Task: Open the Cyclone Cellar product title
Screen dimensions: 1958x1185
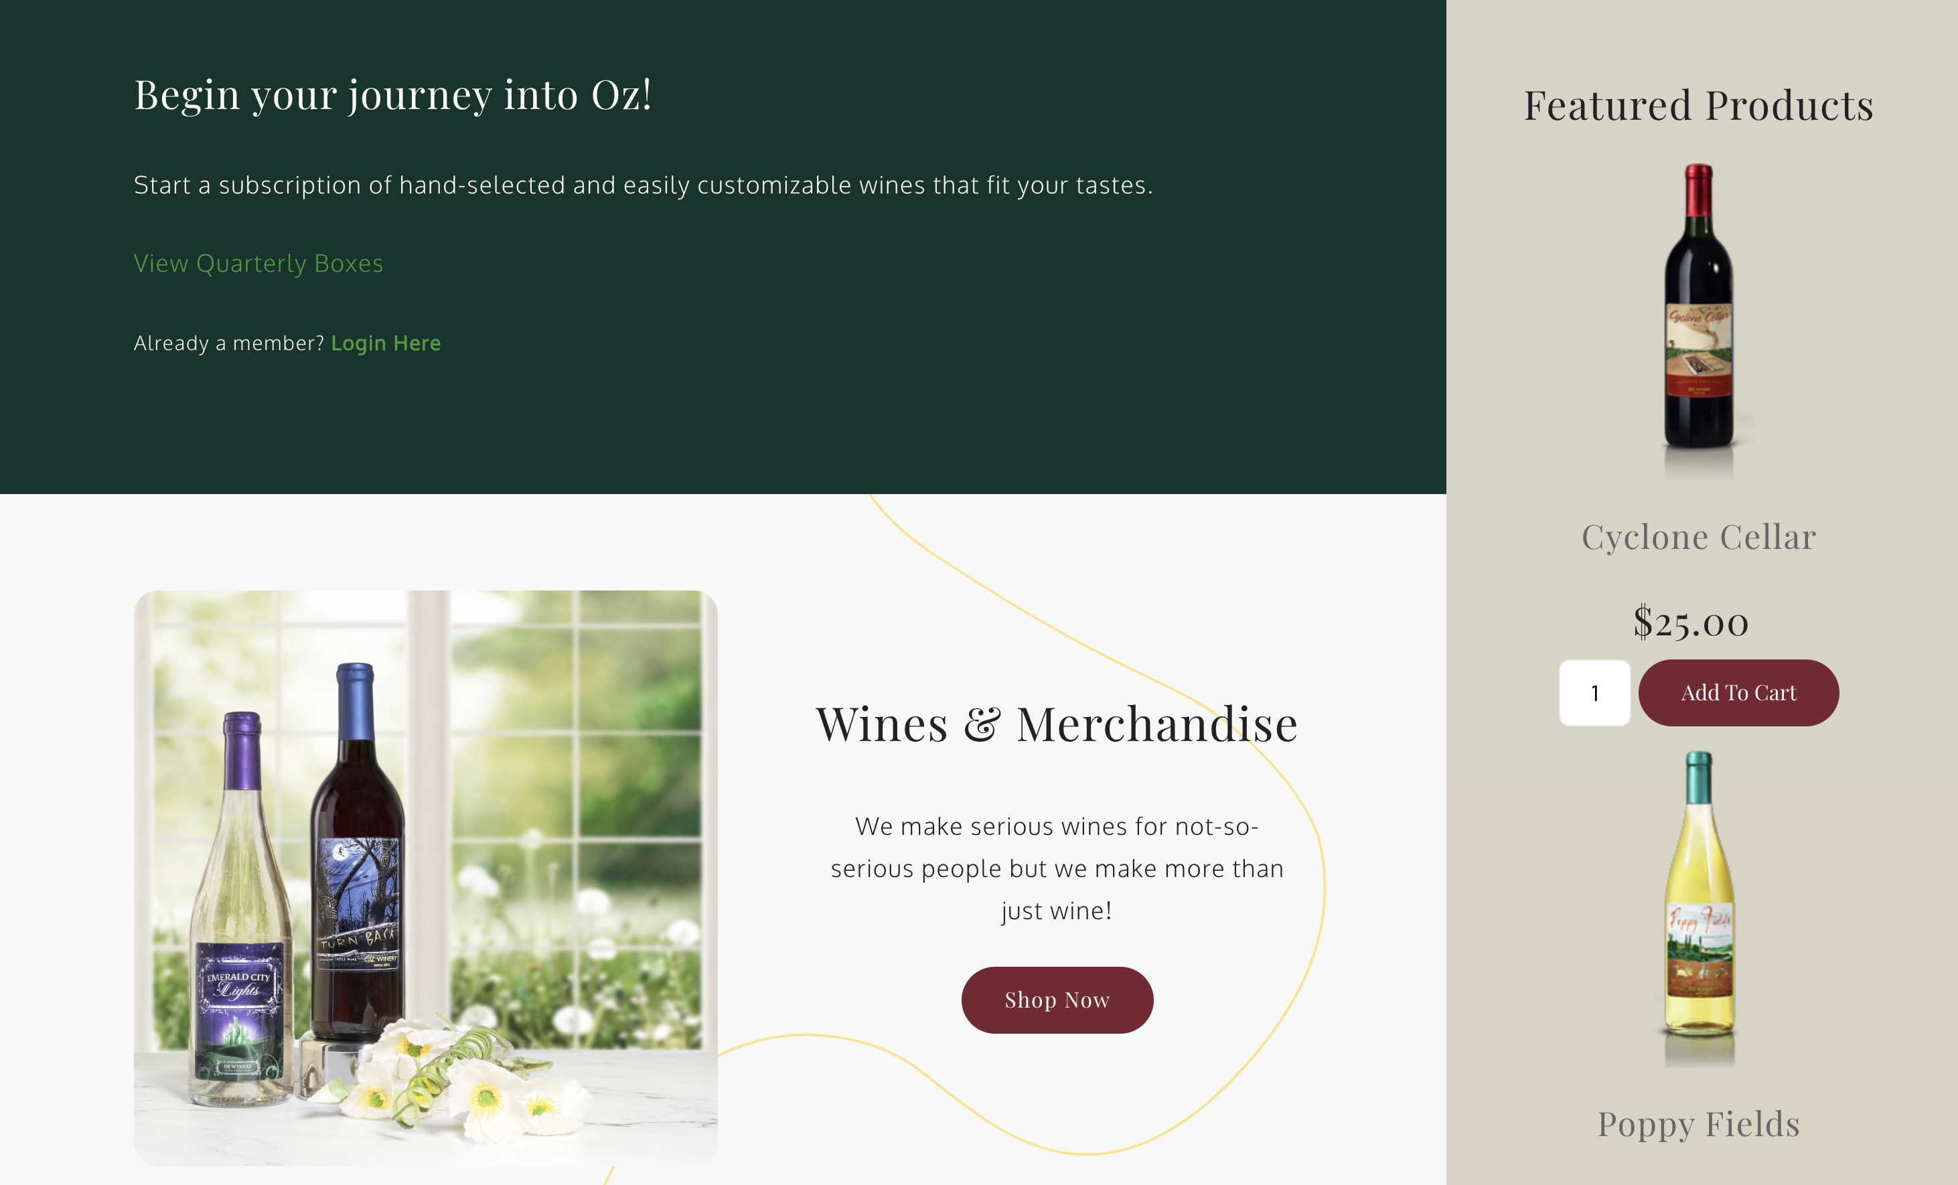Action: click(x=1698, y=538)
